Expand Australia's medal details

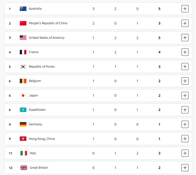[x=185, y=9]
